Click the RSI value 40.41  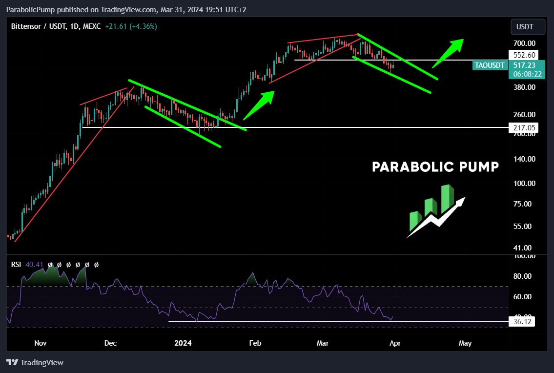(x=34, y=265)
